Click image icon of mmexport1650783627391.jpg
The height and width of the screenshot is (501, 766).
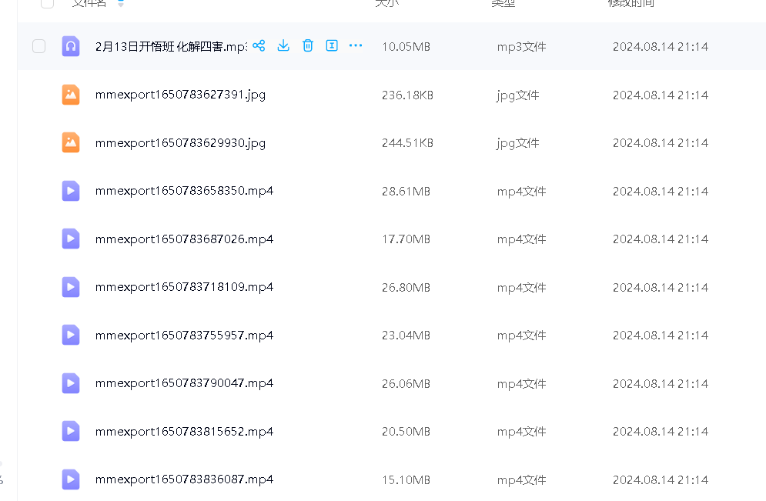[71, 95]
